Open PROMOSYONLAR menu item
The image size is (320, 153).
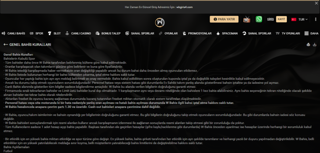(200, 33)
